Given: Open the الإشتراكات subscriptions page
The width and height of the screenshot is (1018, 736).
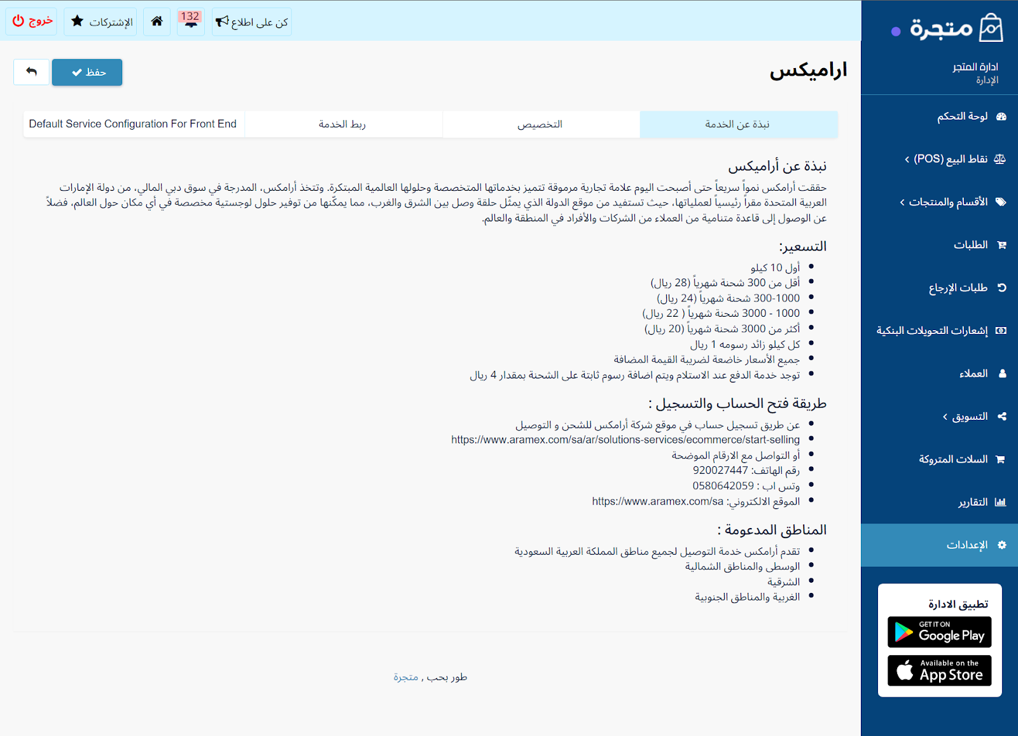Looking at the screenshot, I should tap(101, 22).
